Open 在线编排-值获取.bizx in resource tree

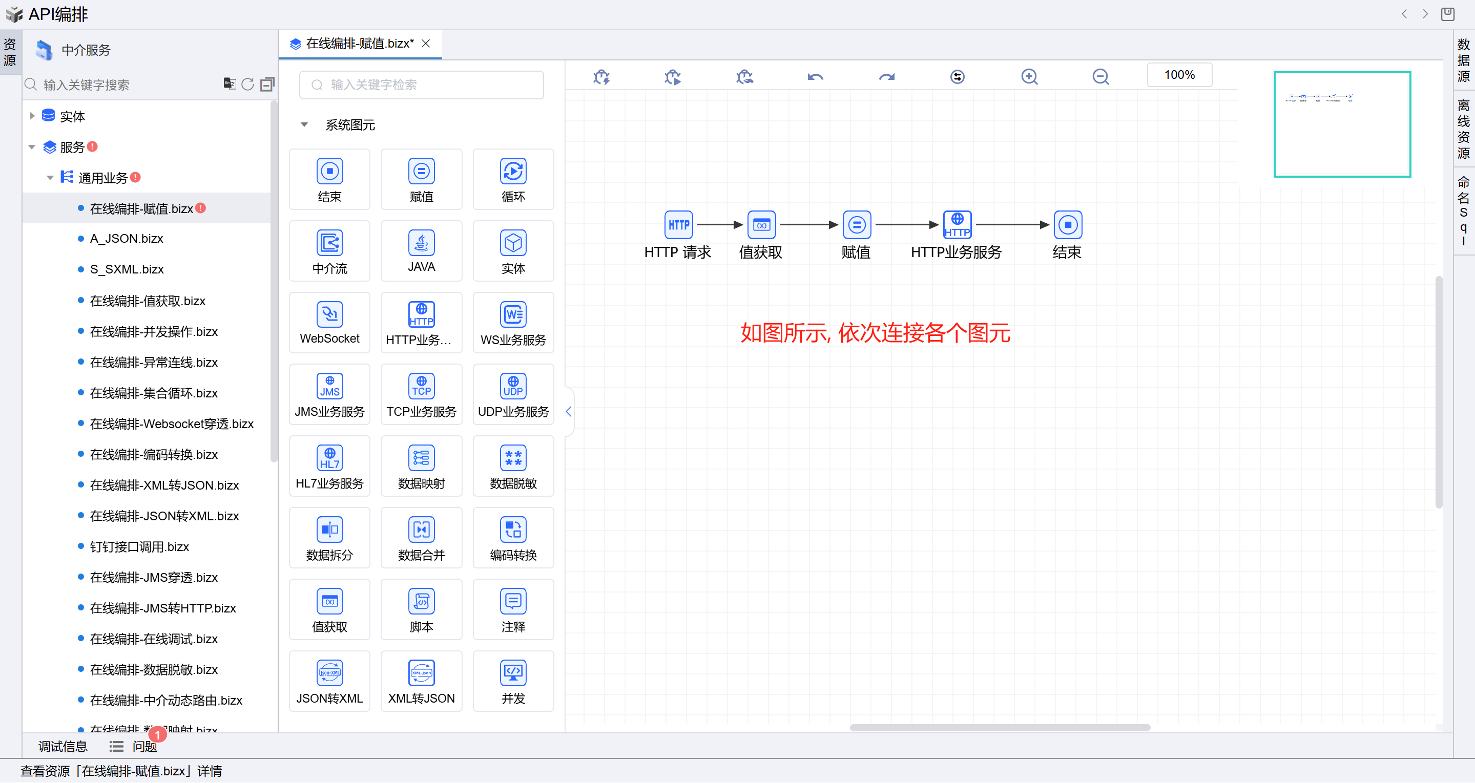pyautogui.click(x=147, y=301)
